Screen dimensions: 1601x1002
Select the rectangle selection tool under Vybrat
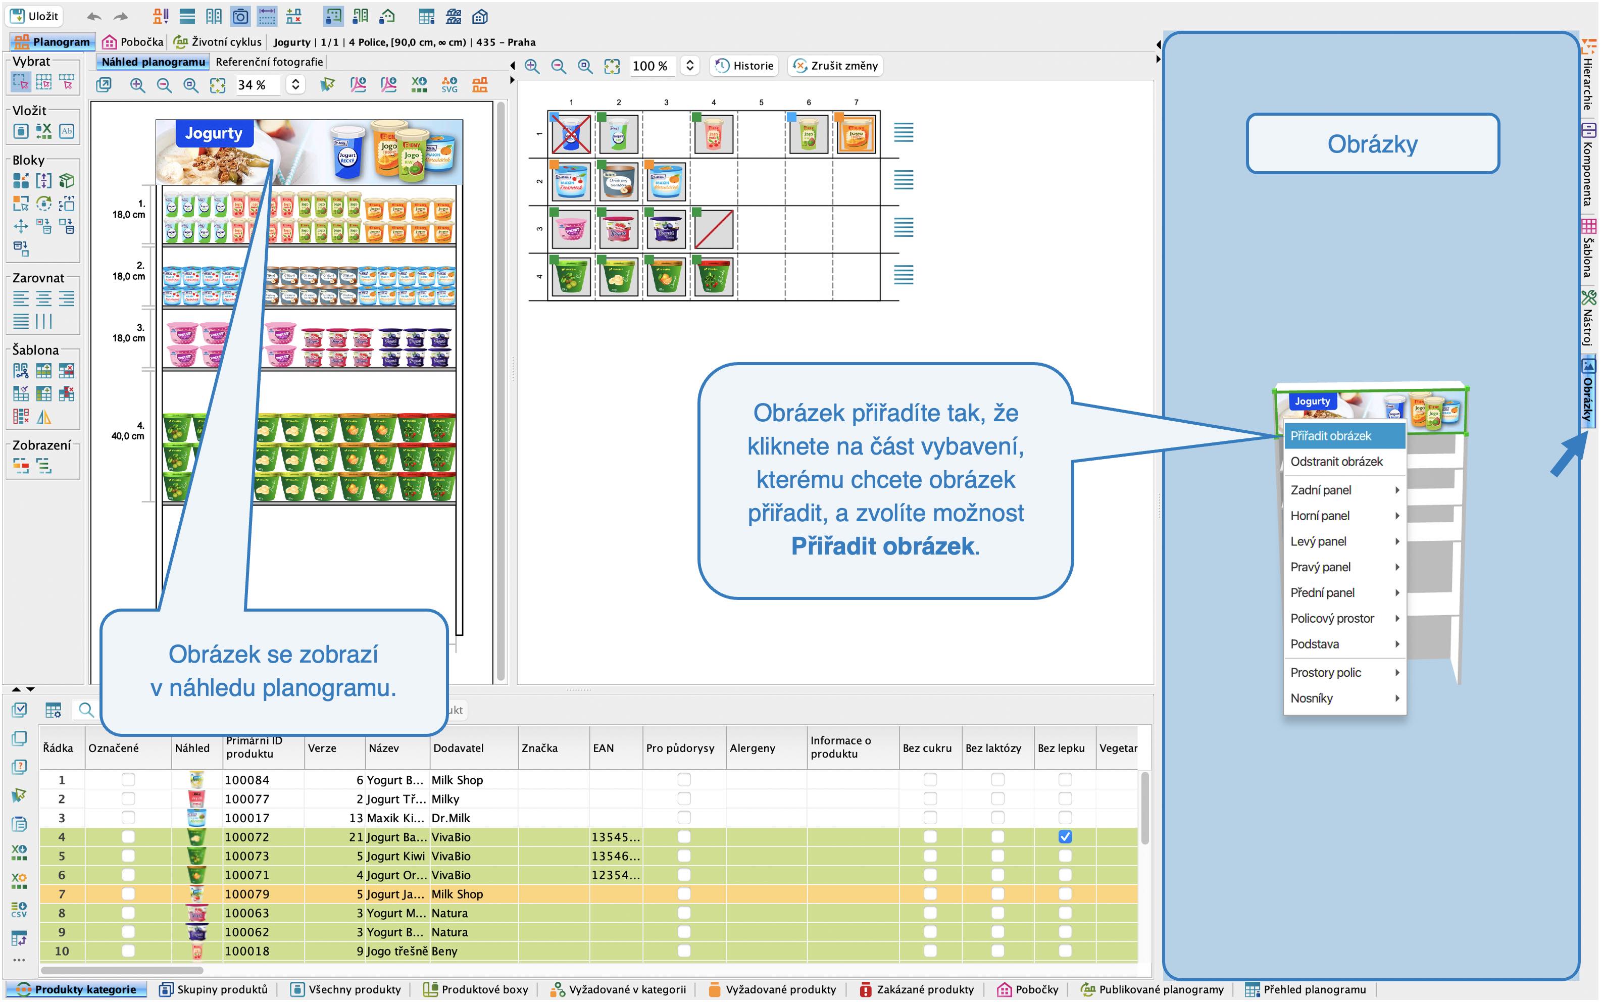(x=21, y=82)
